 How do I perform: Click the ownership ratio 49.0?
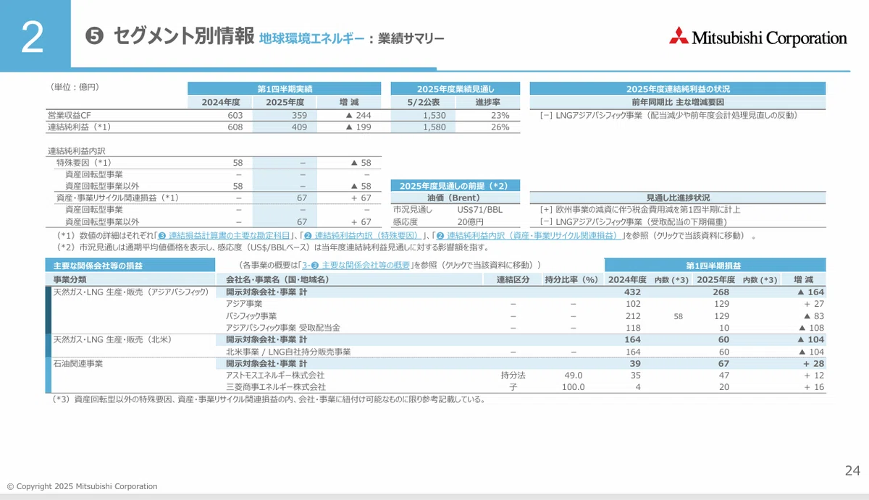click(574, 376)
